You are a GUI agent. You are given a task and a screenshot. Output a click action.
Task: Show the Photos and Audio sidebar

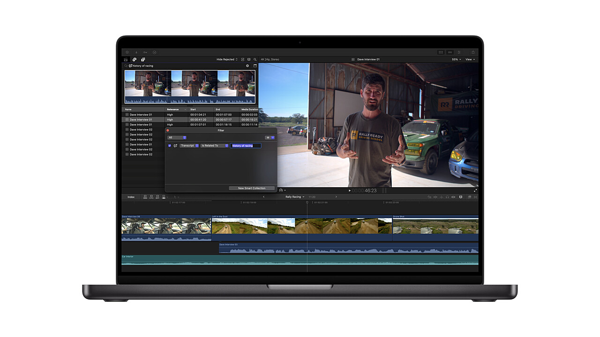[x=135, y=59]
